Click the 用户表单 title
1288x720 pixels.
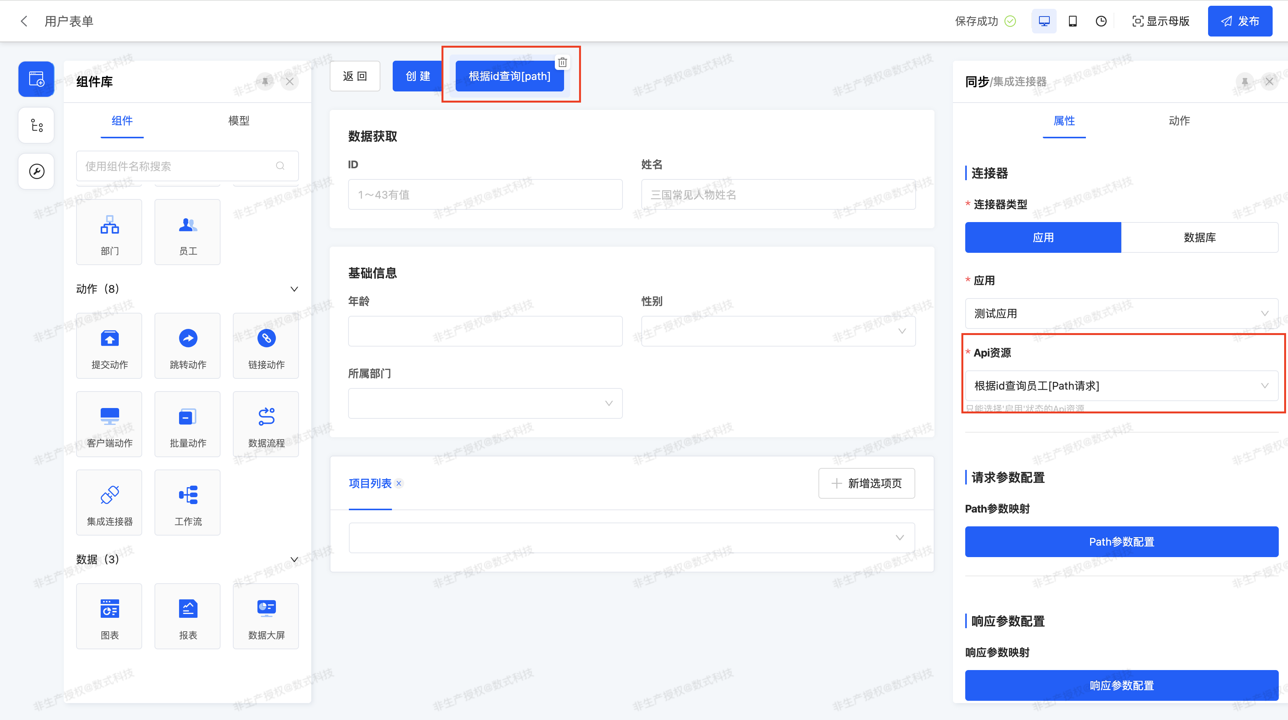69,21
